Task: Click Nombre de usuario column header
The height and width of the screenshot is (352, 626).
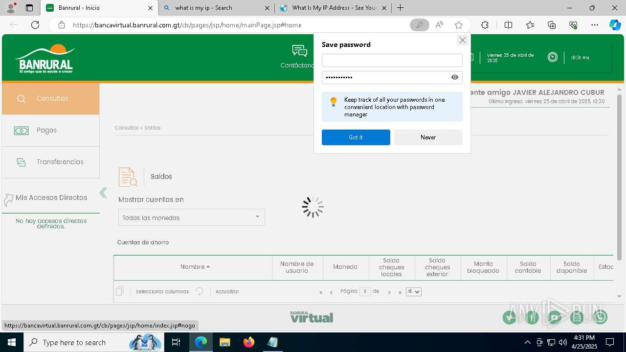Action: pos(297,267)
